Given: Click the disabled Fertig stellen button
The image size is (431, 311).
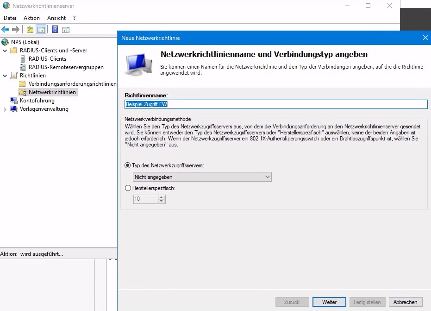Looking at the screenshot, I should (367, 302).
